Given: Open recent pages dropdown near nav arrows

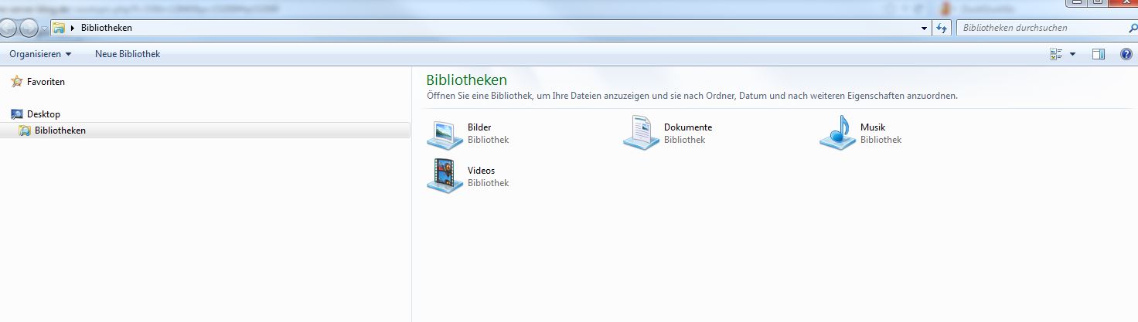Looking at the screenshot, I should (43, 29).
